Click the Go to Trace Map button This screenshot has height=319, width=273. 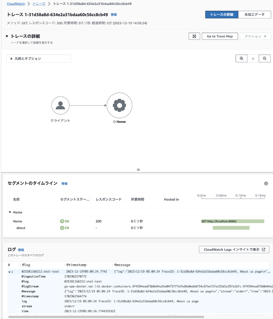click(x=220, y=36)
